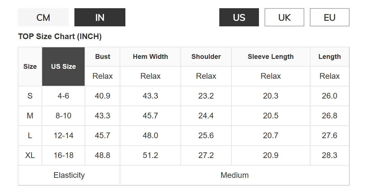This screenshot has width=371, height=190.
Task: Click the Bust column header
Action: (102, 57)
